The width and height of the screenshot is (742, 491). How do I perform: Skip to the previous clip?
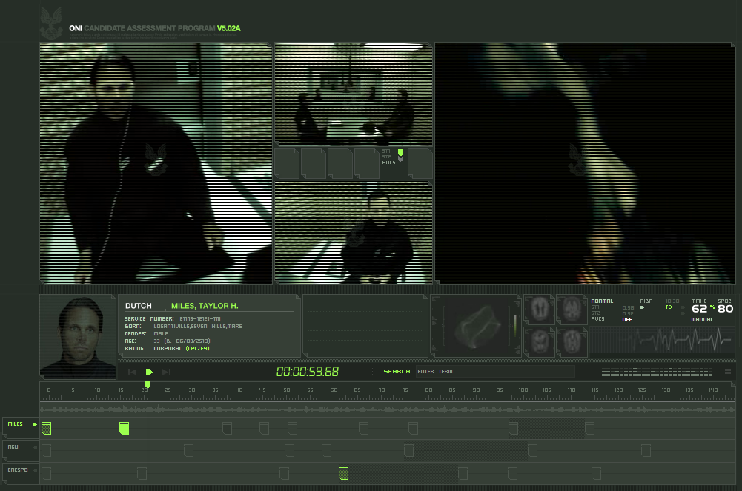pos(132,372)
